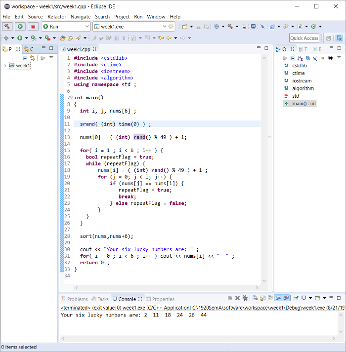The image size is (346, 352).
Task: Click the Open Perspective icon
Action: point(329,38)
